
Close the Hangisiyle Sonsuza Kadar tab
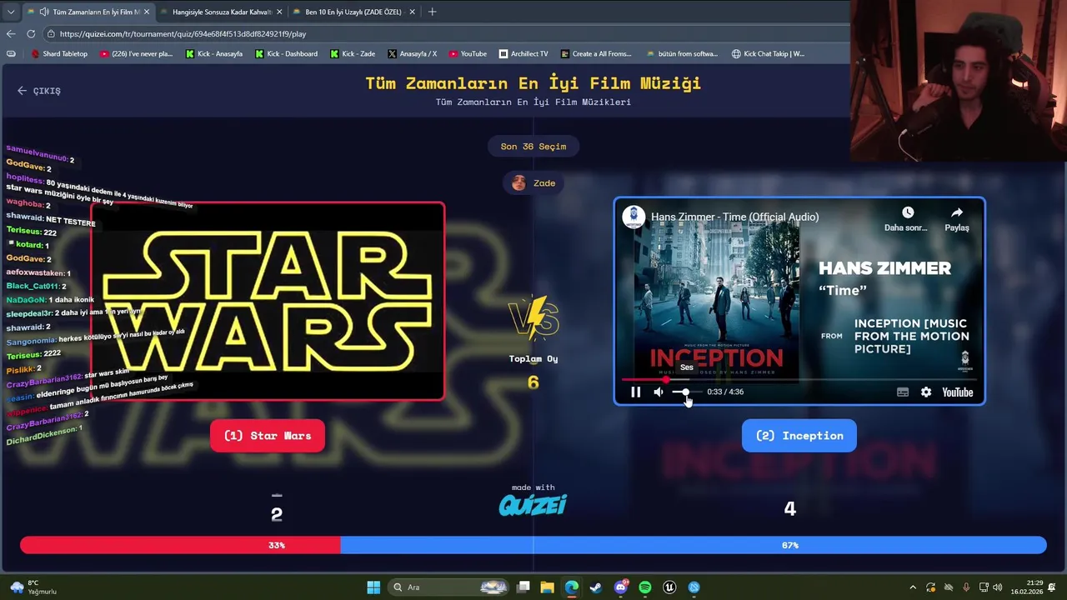[279, 12]
